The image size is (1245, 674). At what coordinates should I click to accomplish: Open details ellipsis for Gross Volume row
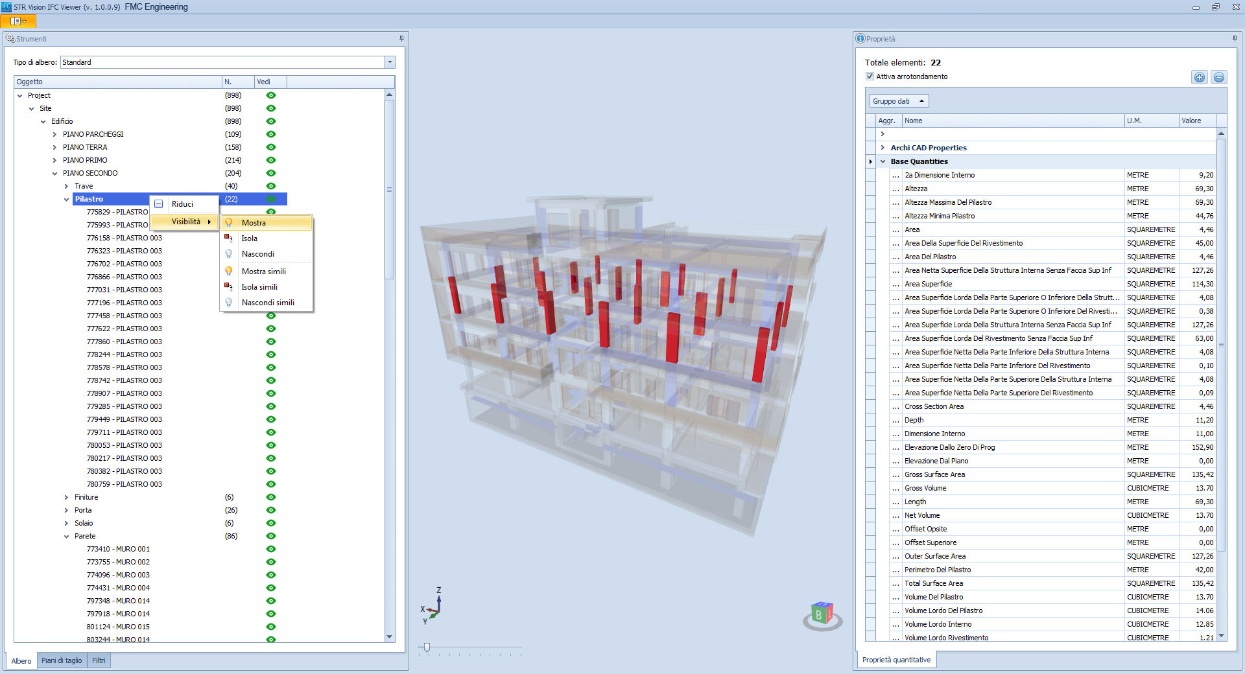tap(895, 488)
